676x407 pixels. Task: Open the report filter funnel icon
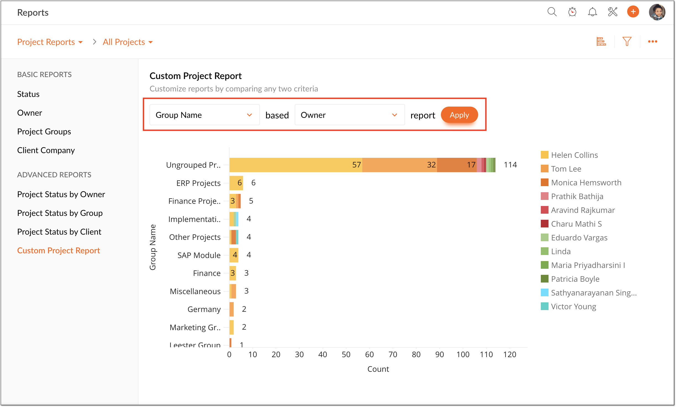(627, 42)
